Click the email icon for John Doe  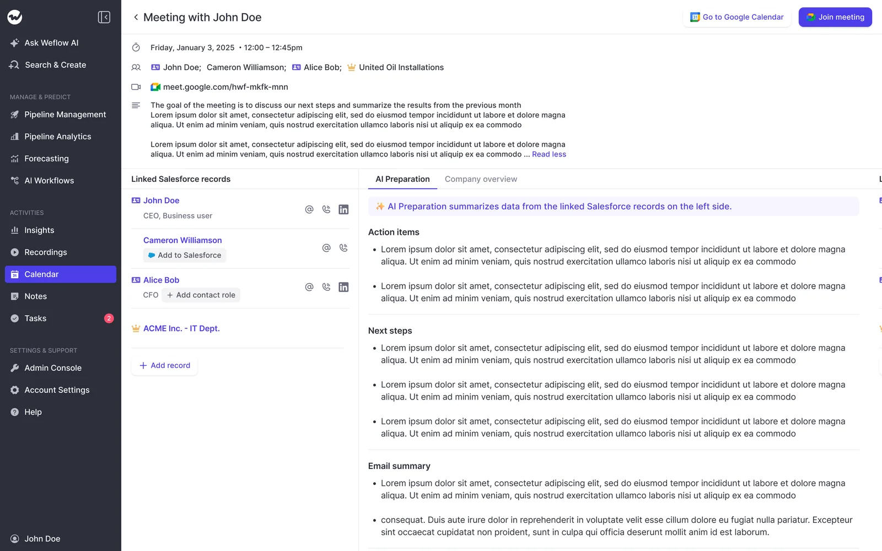point(309,209)
